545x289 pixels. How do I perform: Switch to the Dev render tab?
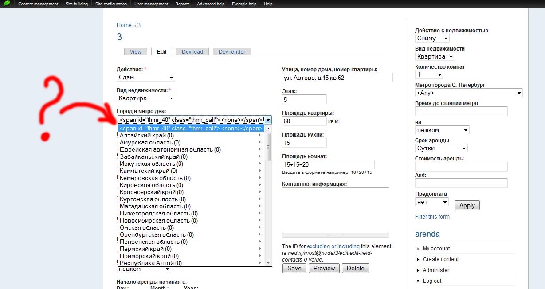(232, 52)
